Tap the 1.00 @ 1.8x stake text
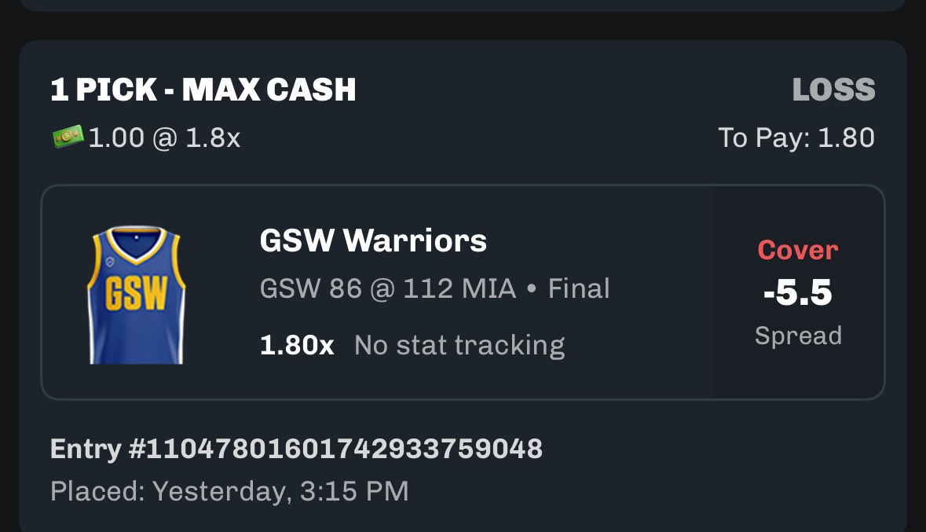 (164, 138)
